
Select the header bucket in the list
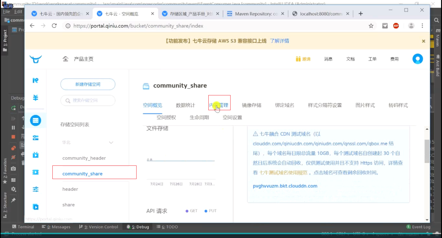(x=70, y=189)
